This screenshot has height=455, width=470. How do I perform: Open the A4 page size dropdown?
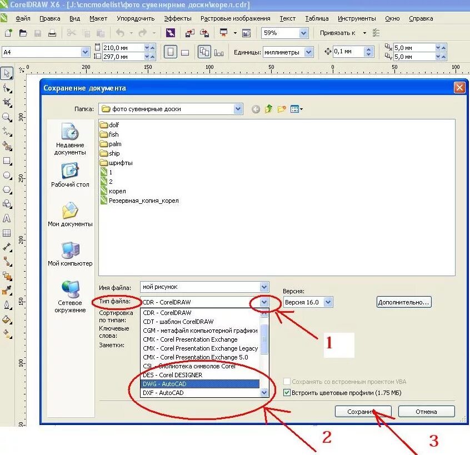tap(85, 52)
